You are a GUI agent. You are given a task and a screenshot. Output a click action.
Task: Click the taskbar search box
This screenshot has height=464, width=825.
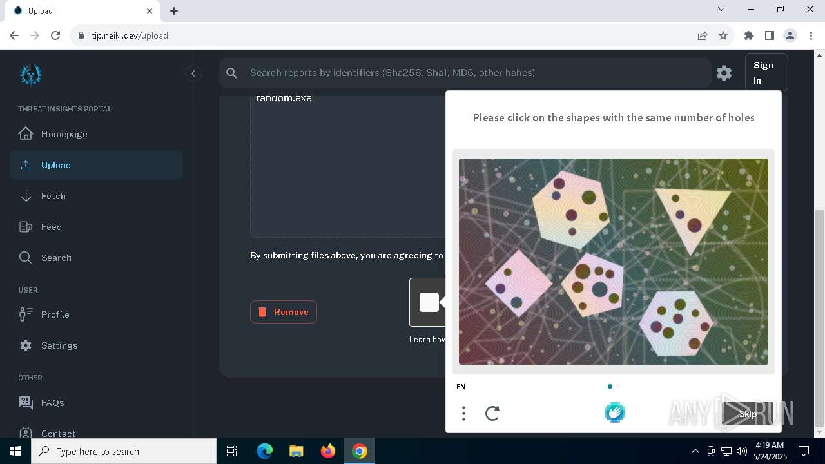pos(124,451)
